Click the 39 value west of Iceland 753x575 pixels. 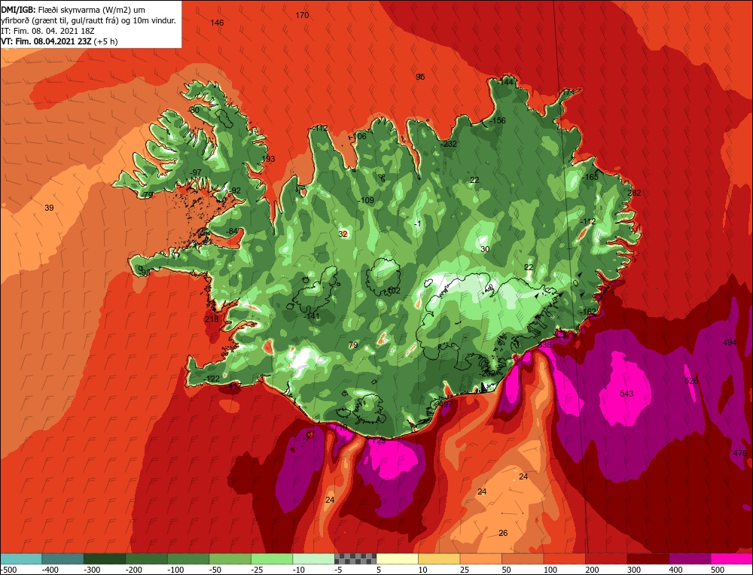pyautogui.click(x=49, y=208)
